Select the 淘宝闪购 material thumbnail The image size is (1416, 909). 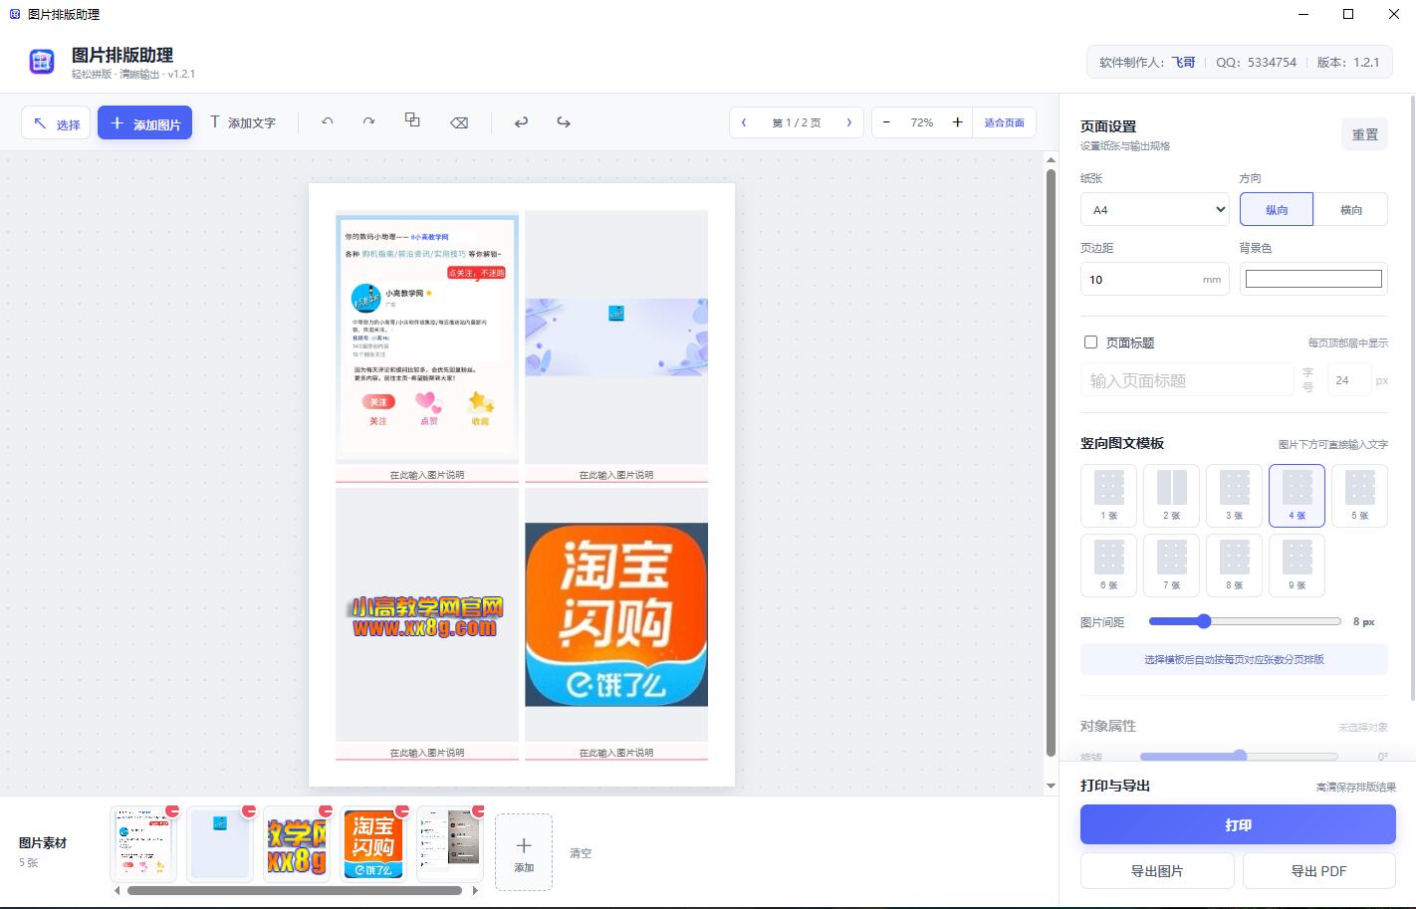tap(373, 844)
